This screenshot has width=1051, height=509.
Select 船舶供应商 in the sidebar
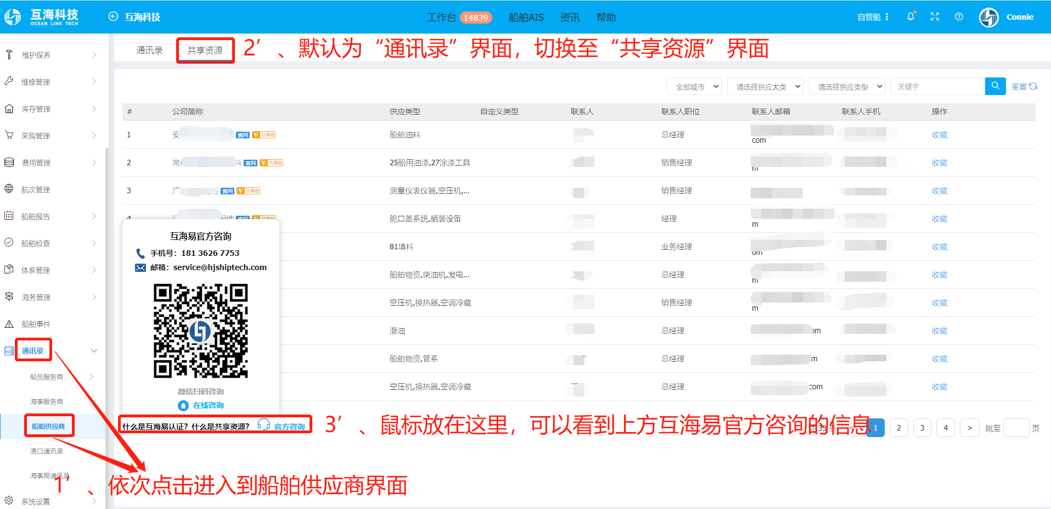(x=48, y=426)
